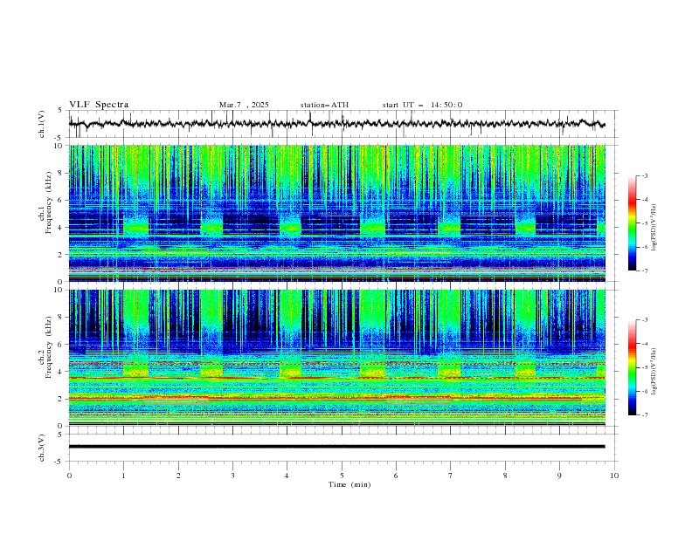Click inside the ch.1 spectrogram panel
The height and width of the screenshot is (534, 692).
(336, 213)
